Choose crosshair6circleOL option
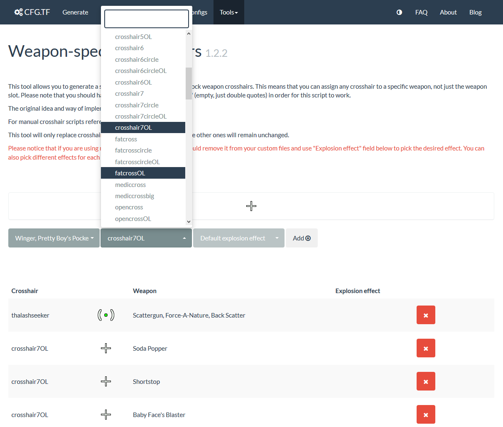Image resolution: width=503 pixels, height=427 pixels. (143, 71)
